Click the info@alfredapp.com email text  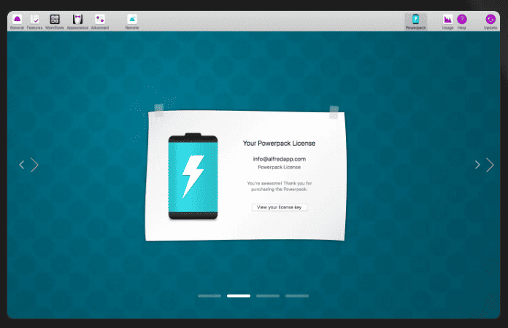pos(280,159)
